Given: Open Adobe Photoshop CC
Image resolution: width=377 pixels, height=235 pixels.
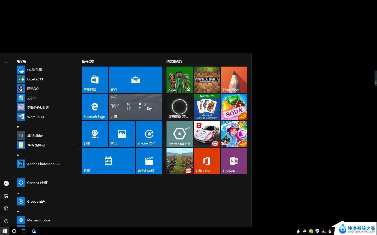Looking at the screenshot, I should click(46, 164).
